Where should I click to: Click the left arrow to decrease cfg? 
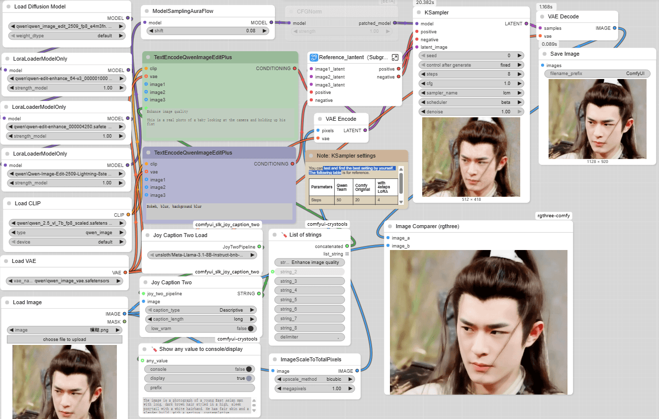pyautogui.click(x=423, y=84)
